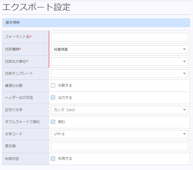This screenshot has height=170, width=193.
Task: Click the 文字コード row label
Action: point(14,134)
